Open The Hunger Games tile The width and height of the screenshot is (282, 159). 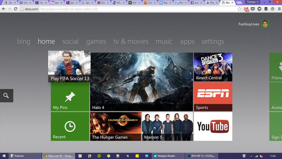116,126
